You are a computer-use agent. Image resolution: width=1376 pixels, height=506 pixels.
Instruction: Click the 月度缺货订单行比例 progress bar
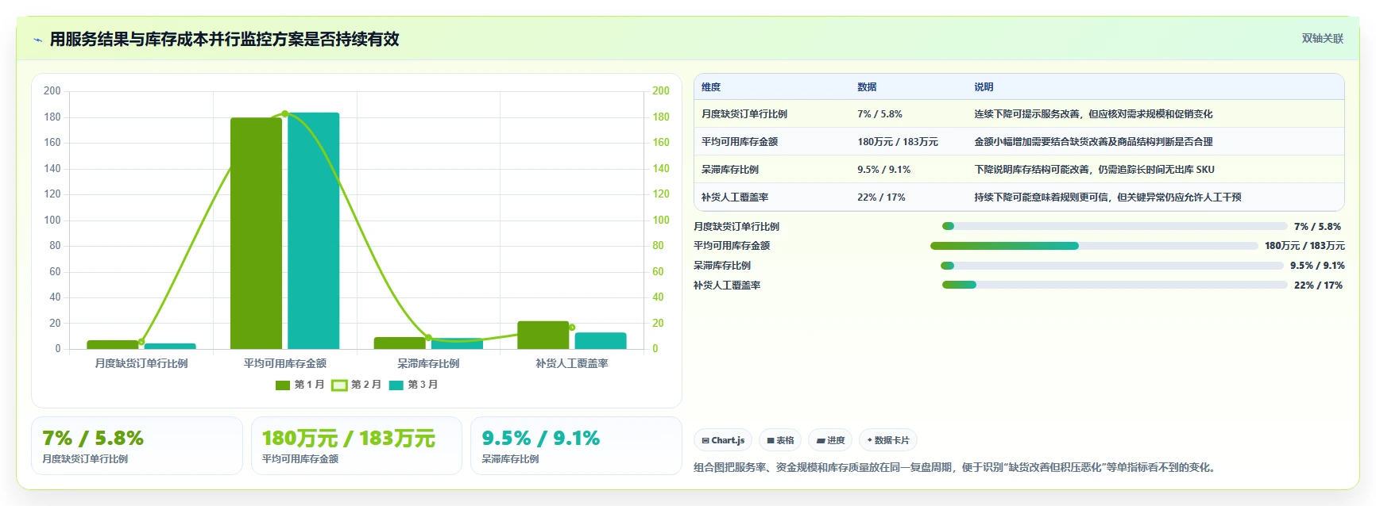[1114, 226]
